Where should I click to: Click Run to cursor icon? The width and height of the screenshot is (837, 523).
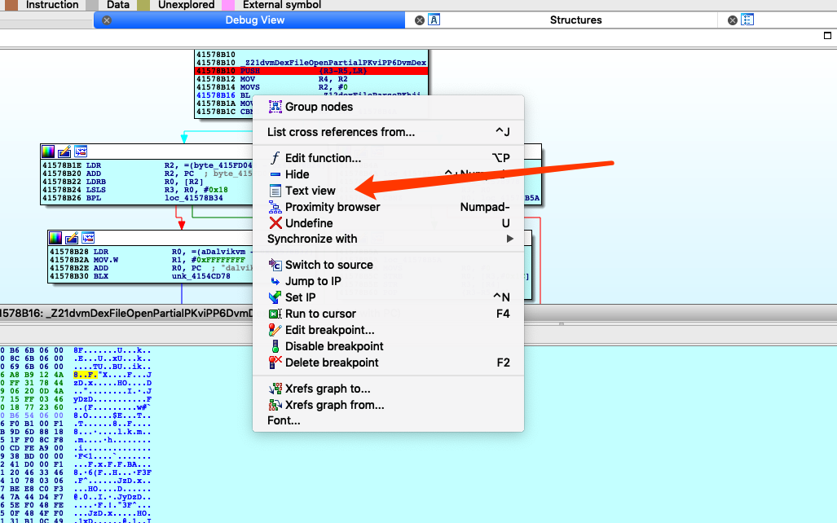[275, 314]
